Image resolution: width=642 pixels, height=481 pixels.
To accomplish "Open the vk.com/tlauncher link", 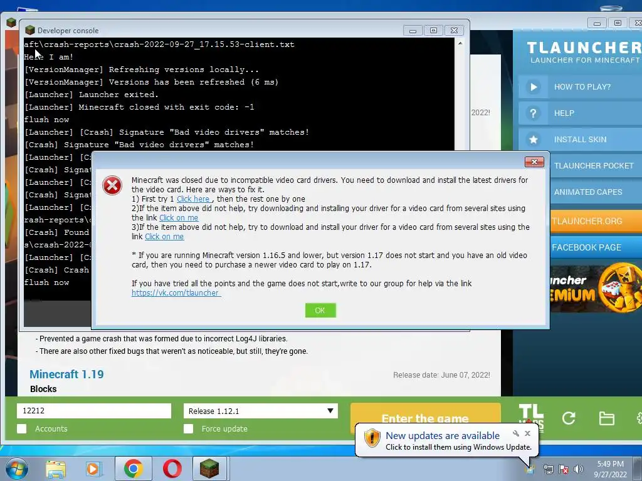I will [x=176, y=293].
